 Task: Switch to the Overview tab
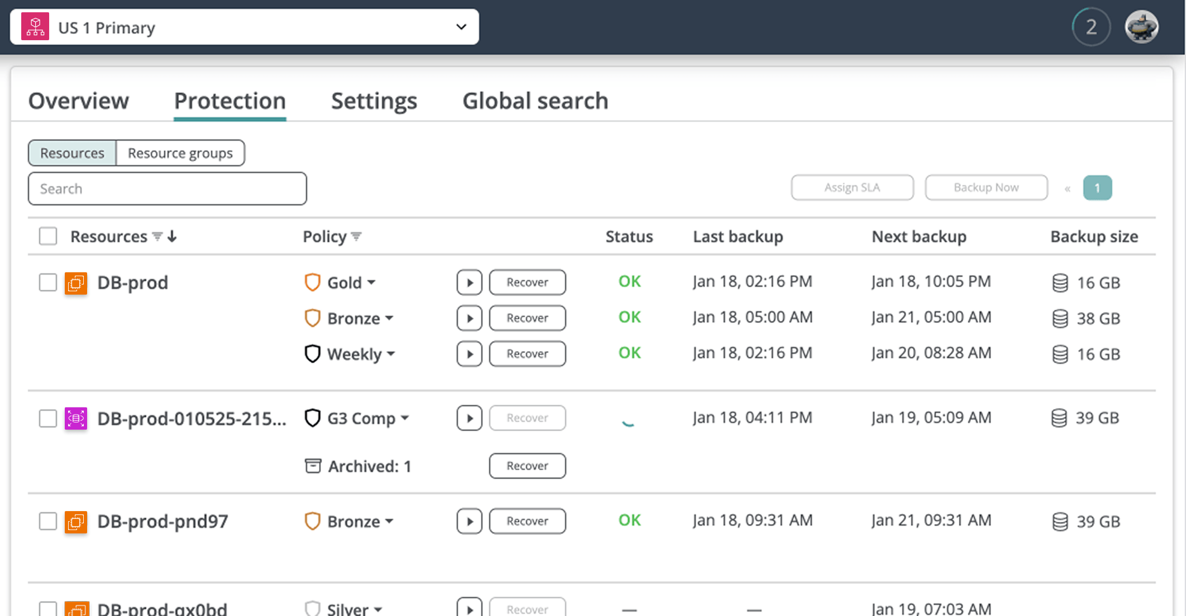[78, 101]
